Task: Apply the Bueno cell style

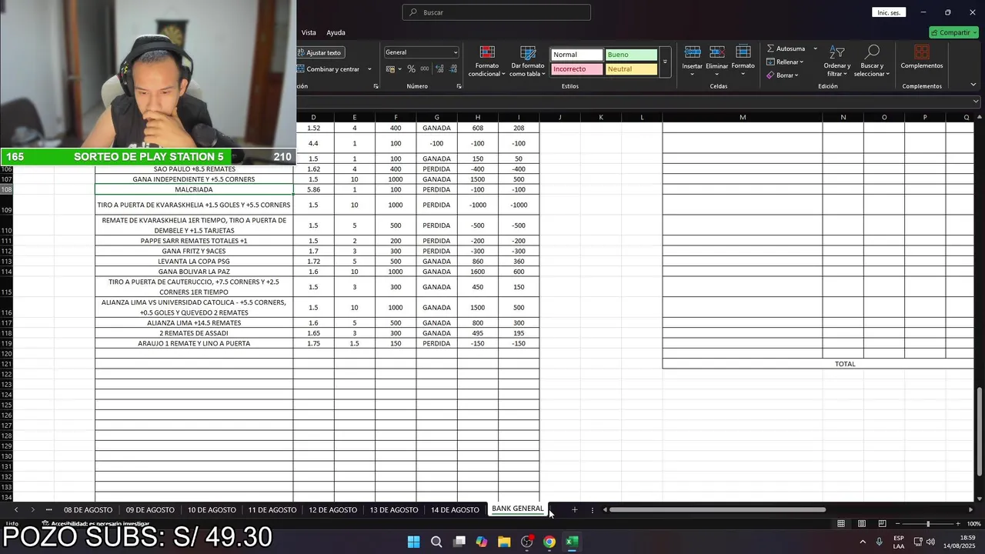Action: [x=631, y=55]
